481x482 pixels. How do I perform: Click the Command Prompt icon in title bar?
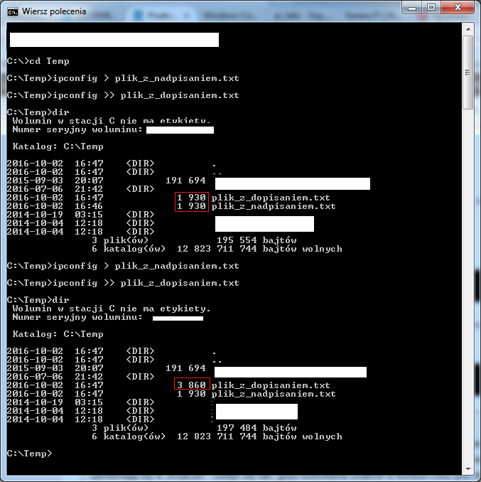13,11
